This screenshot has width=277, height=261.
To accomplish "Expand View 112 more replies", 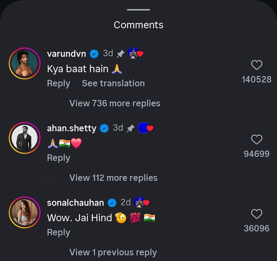I will pyautogui.click(x=113, y=178).
